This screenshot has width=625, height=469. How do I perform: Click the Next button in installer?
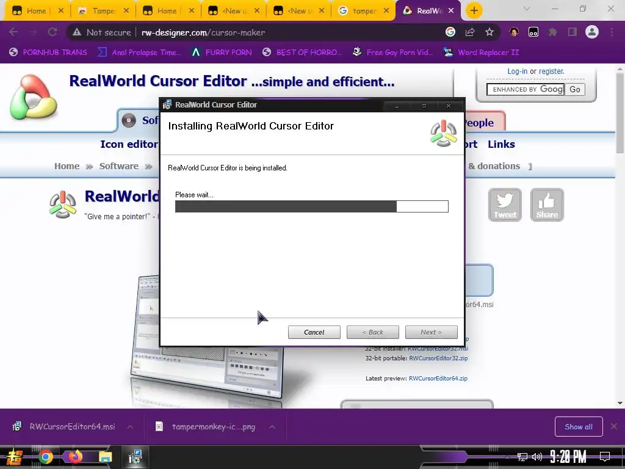(432, 332)
